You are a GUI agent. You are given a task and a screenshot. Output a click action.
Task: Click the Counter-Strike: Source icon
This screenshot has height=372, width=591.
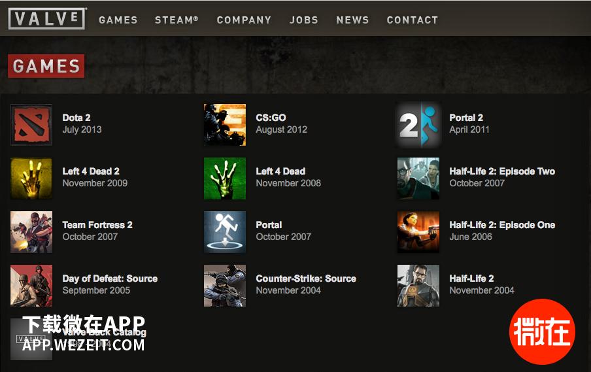225,286
